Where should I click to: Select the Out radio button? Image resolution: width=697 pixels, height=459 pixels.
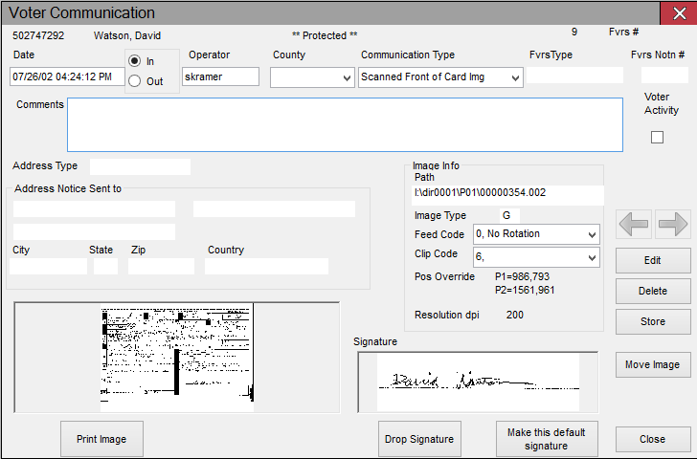coord(134,81)
